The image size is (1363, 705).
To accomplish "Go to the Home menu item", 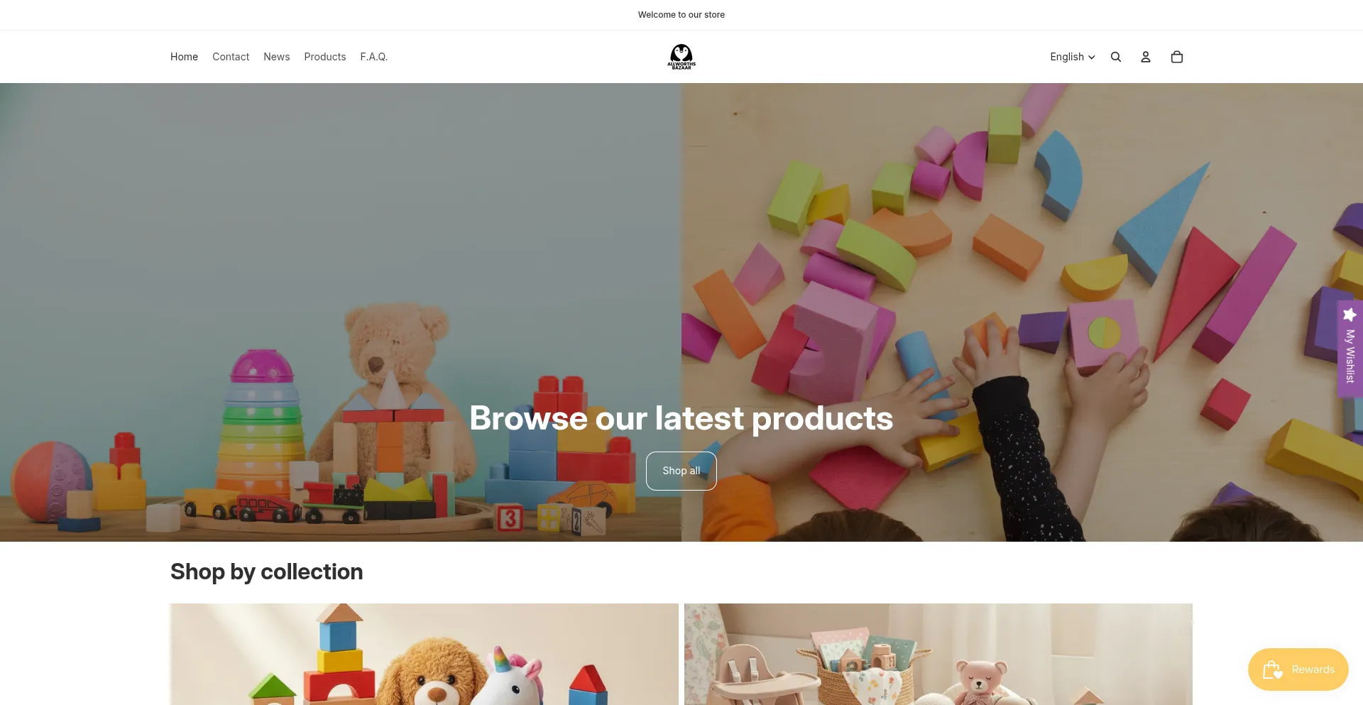I will click(184, 57).
